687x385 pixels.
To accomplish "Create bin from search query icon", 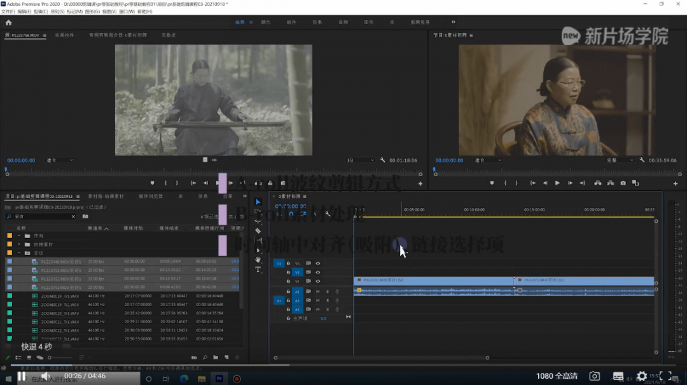I will point(85,216).
